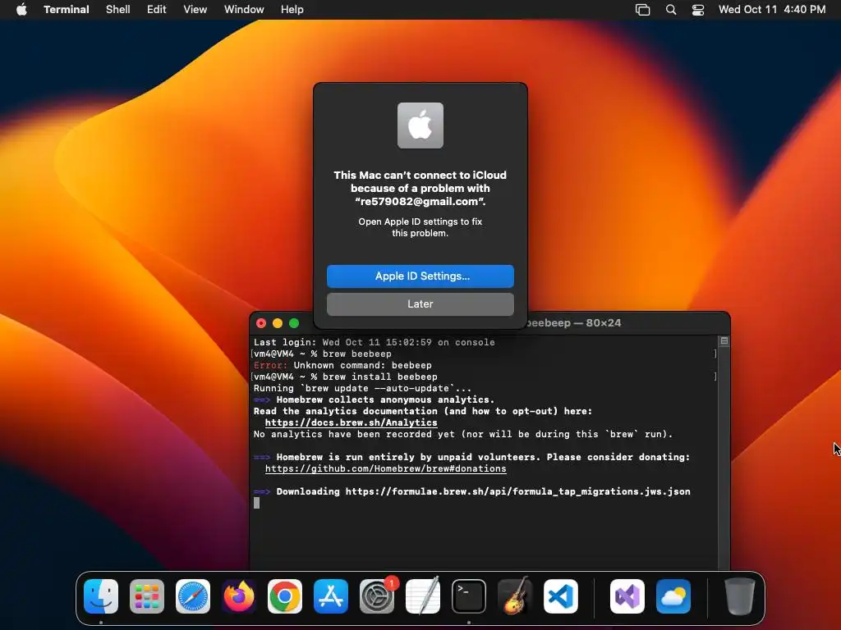Open the Apple menu
This screenshot has width=841, height=630.
point(21,9)
